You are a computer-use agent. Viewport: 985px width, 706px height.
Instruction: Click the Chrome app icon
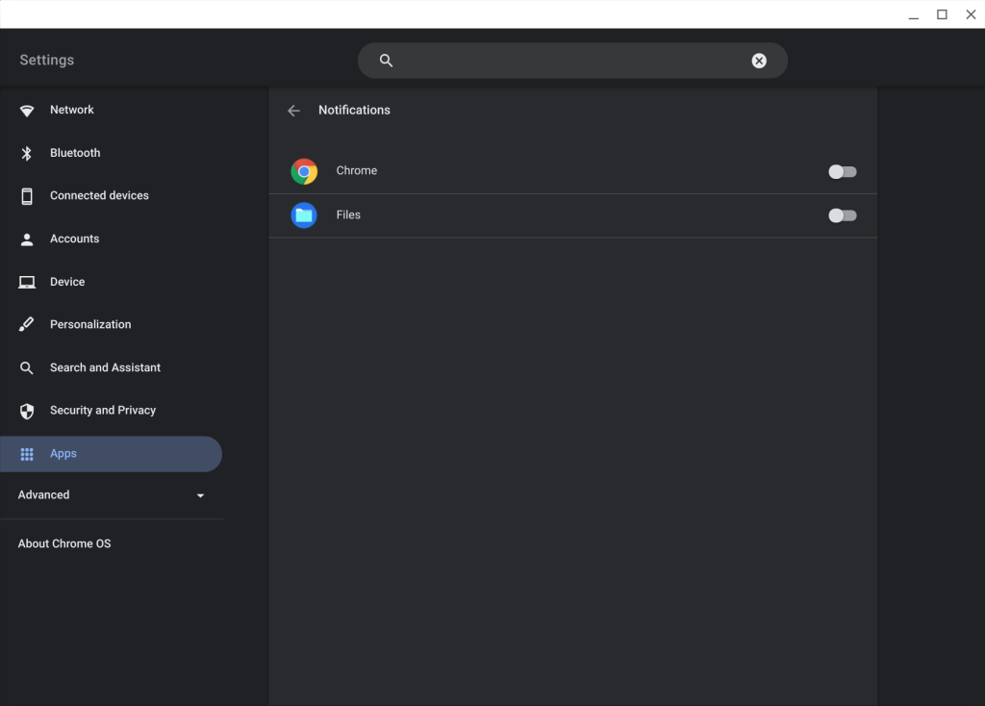[x=304, y=171]
